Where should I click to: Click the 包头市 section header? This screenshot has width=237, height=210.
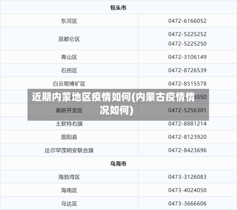point(118,8)
